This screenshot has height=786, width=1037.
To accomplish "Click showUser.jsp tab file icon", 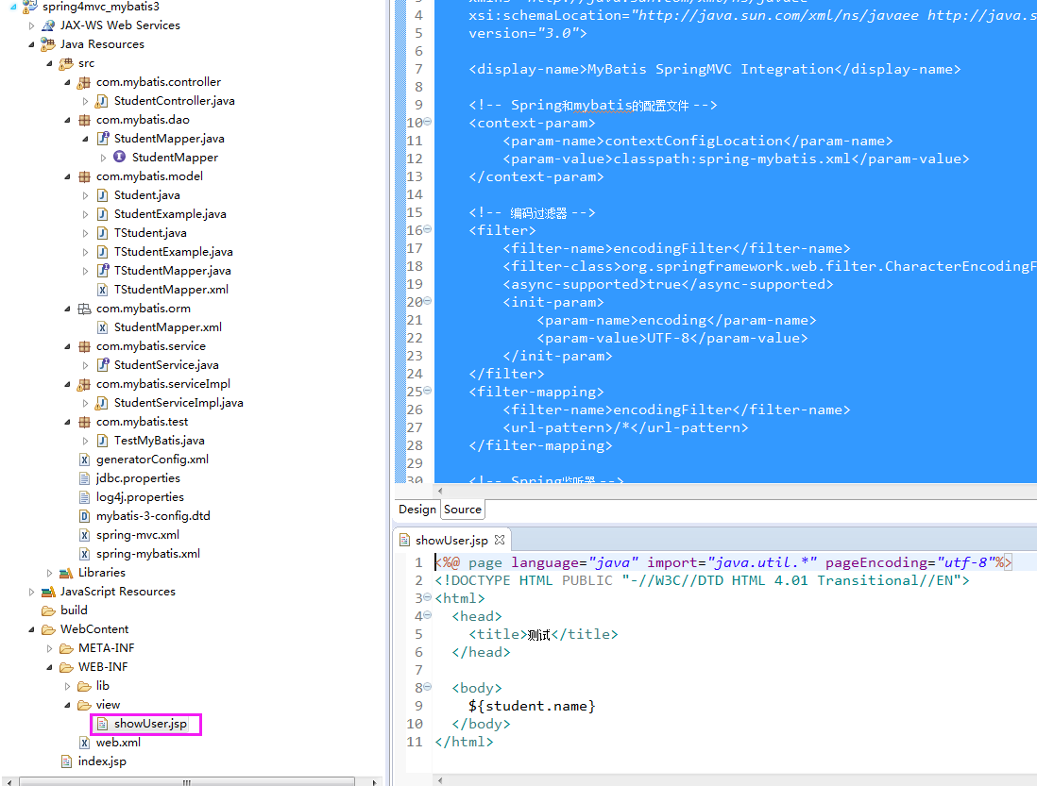I will 405,541.
